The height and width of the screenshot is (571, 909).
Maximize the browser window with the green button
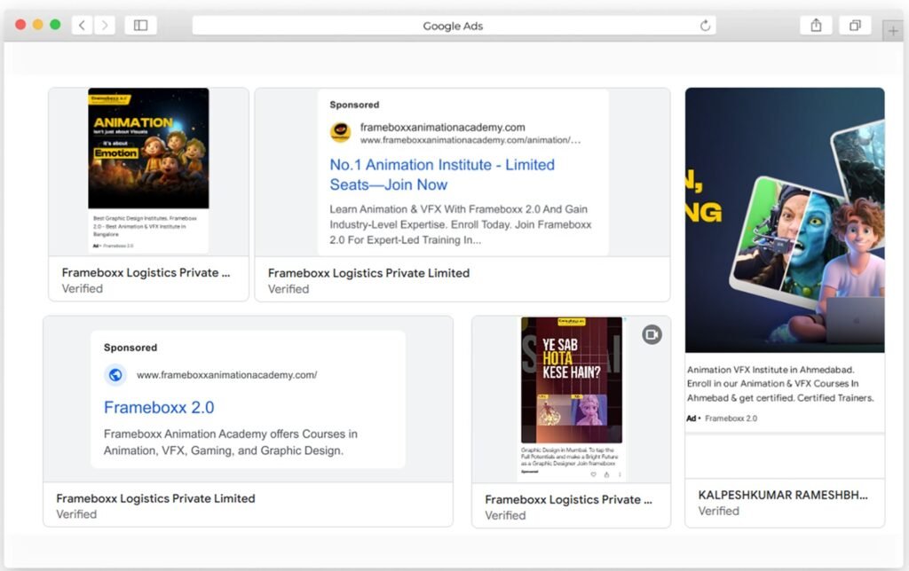(x=55, y=24)
